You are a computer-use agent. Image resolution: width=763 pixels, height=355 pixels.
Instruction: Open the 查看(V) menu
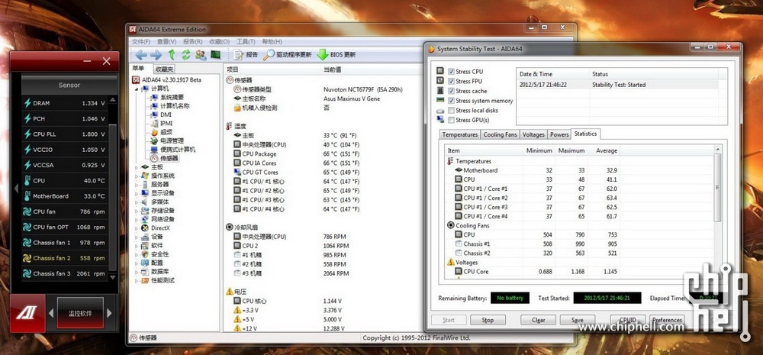tap(167, 42)
